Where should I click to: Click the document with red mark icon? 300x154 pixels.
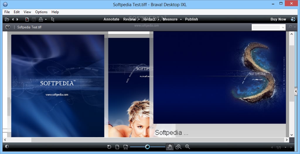tap(27, 19)
